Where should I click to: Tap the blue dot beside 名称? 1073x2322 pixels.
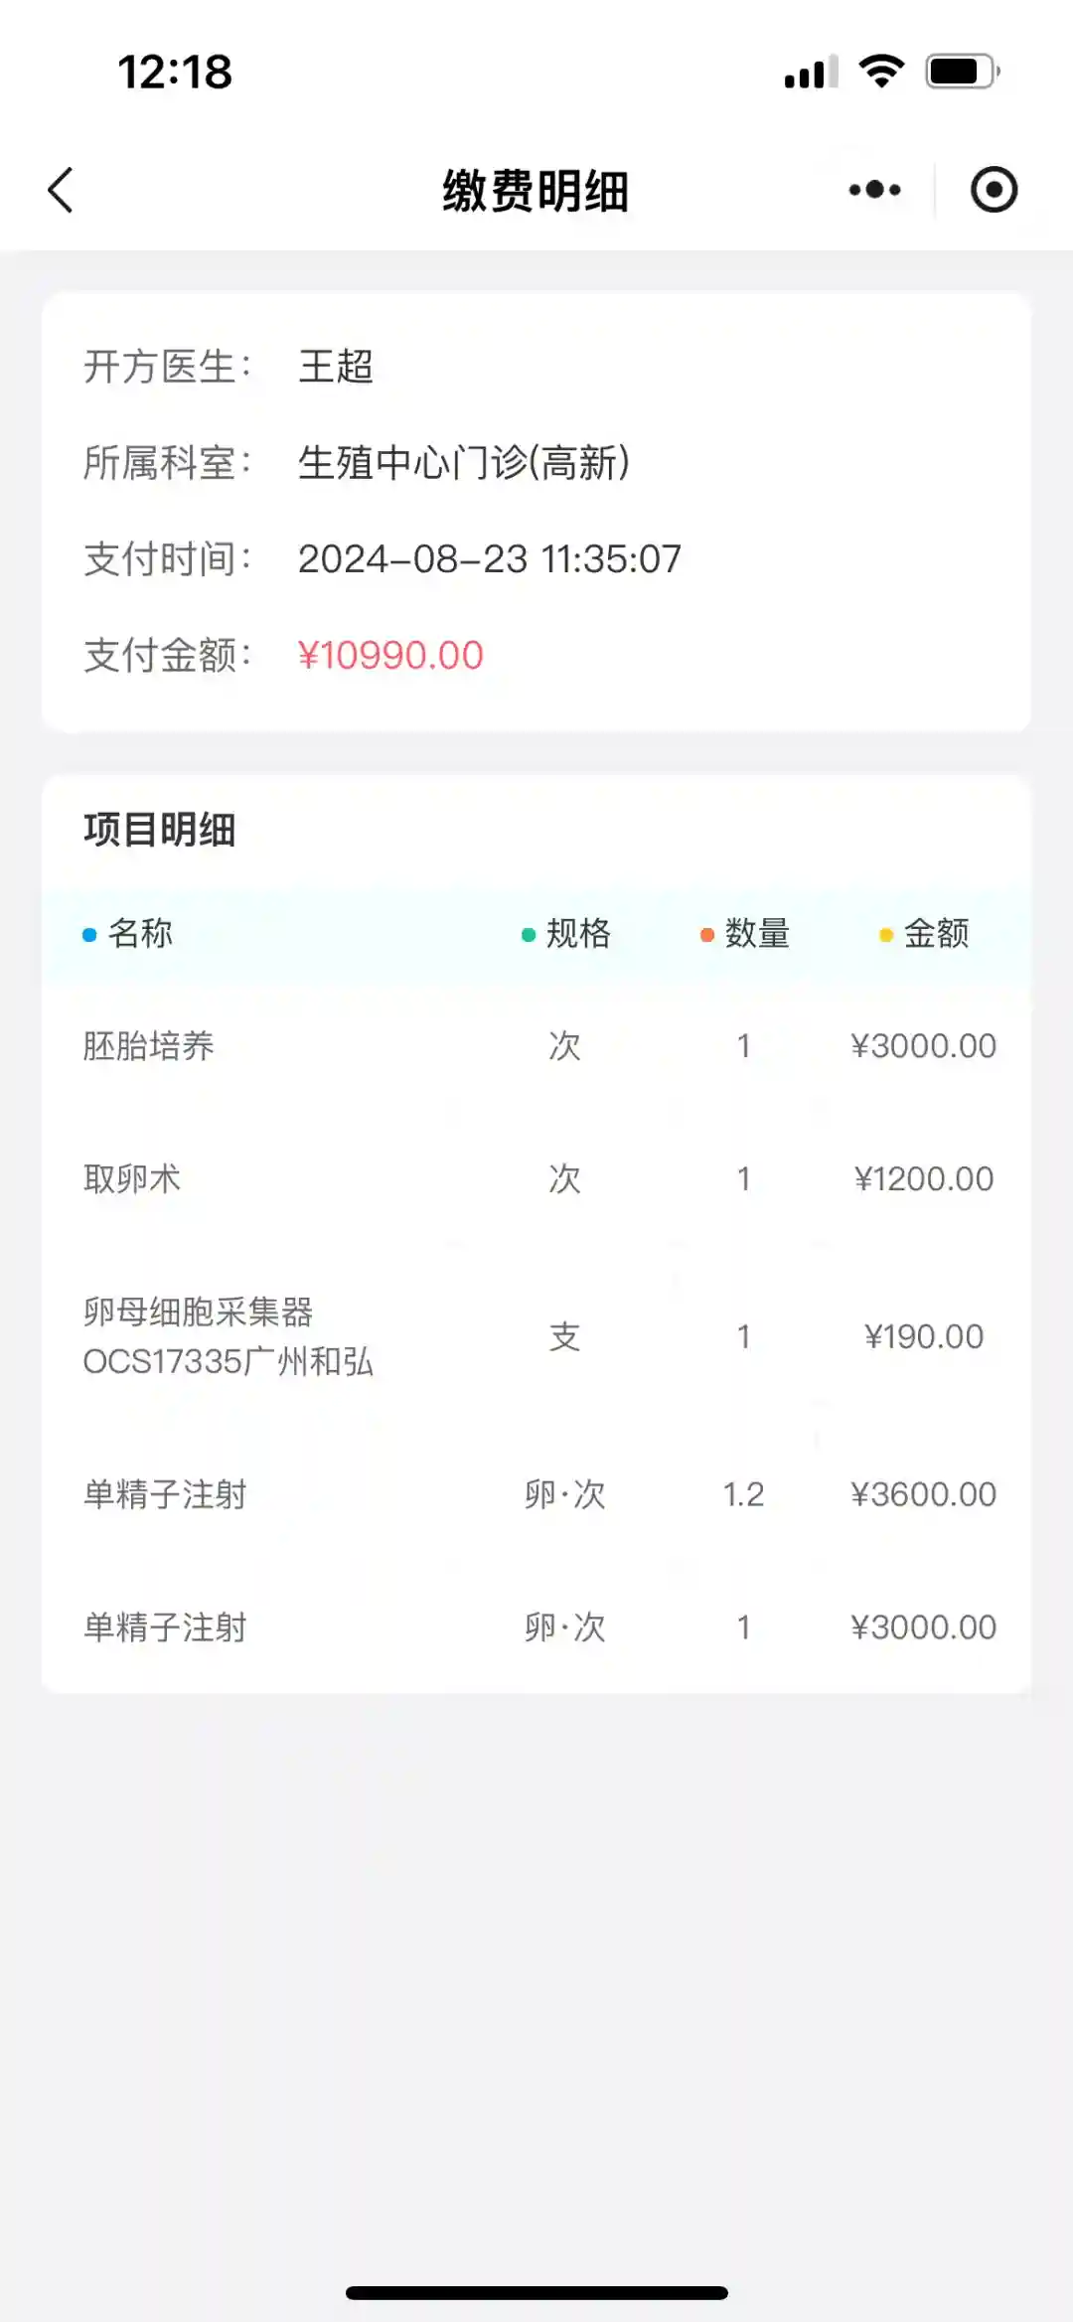coord(89,935)
